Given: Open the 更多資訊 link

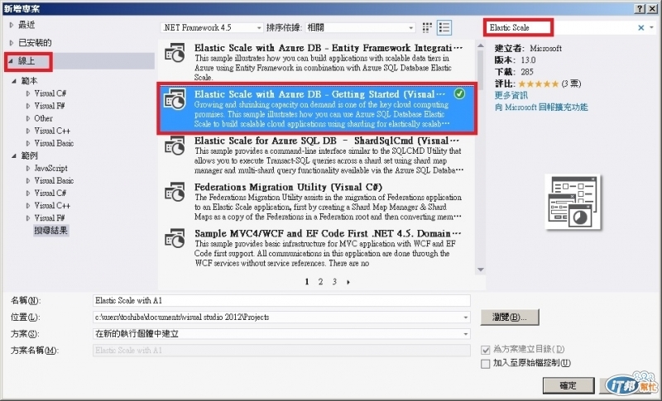Looking at the screenshot, I should coord(511,95).
